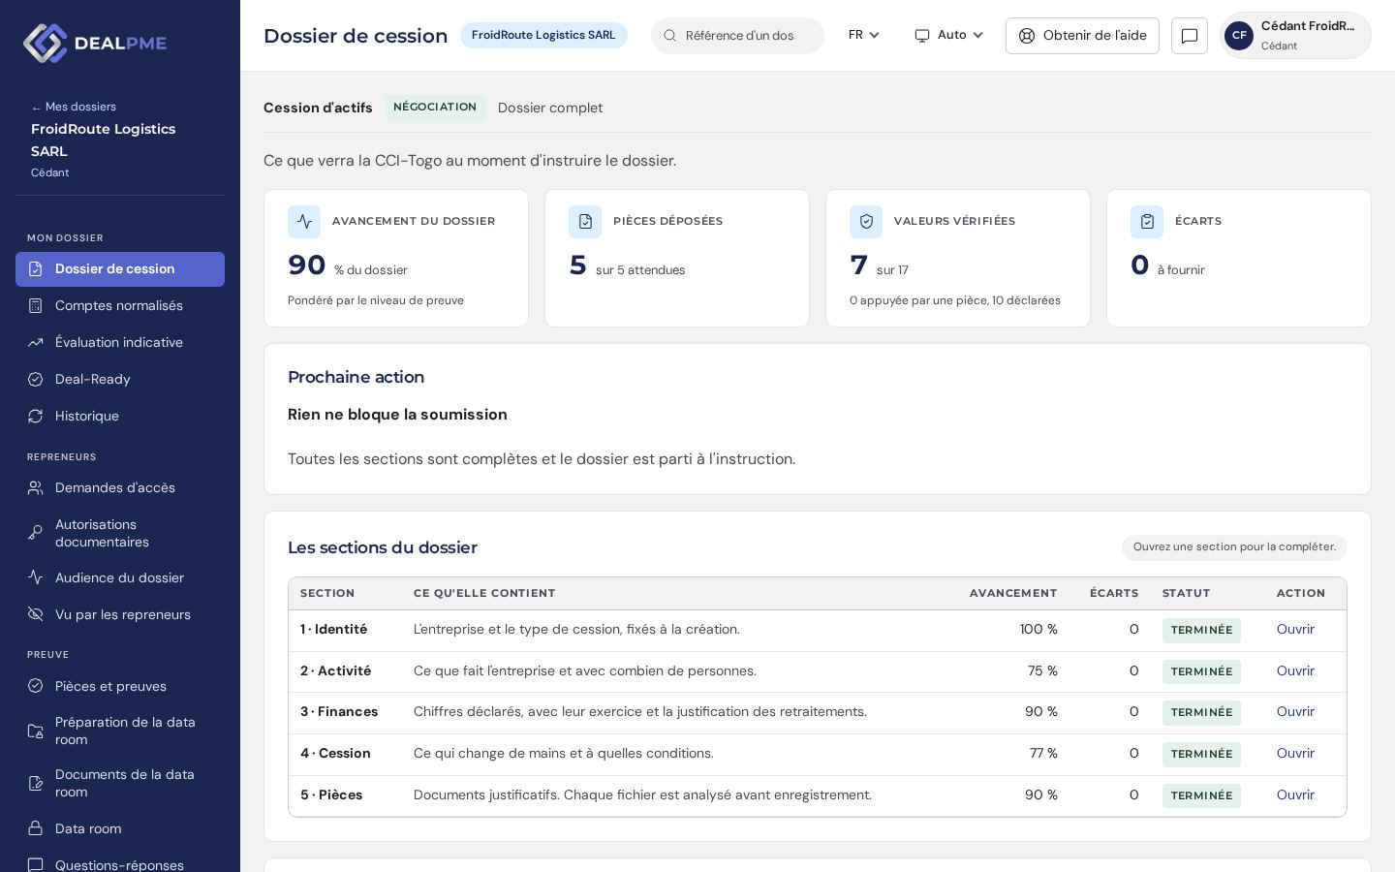Click the Écarts clipboard icon
The width and height of the screenshot is (1395, 872).
click(1147, 222)
